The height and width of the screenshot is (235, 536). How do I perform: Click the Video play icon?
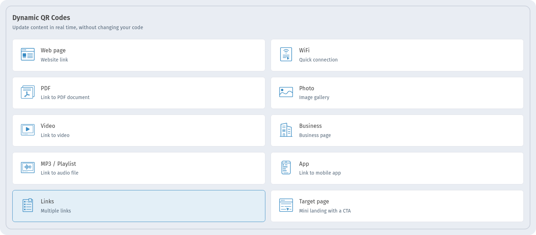click(28, 130)
